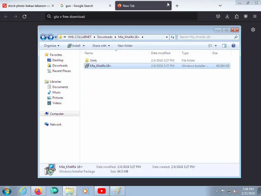Open Paint from the taskbar
The width and height of the screenshot is (261, 196).
[117, 191]
